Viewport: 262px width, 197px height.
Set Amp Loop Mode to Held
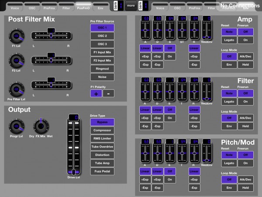[x=245, y=65]
